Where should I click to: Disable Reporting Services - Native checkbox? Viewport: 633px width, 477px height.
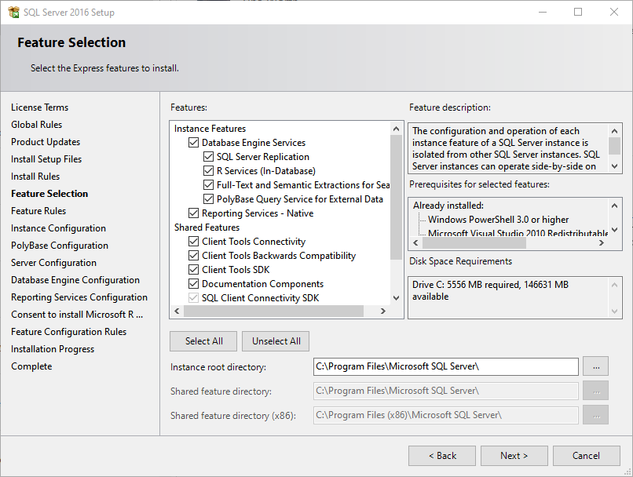pos(194,213)
